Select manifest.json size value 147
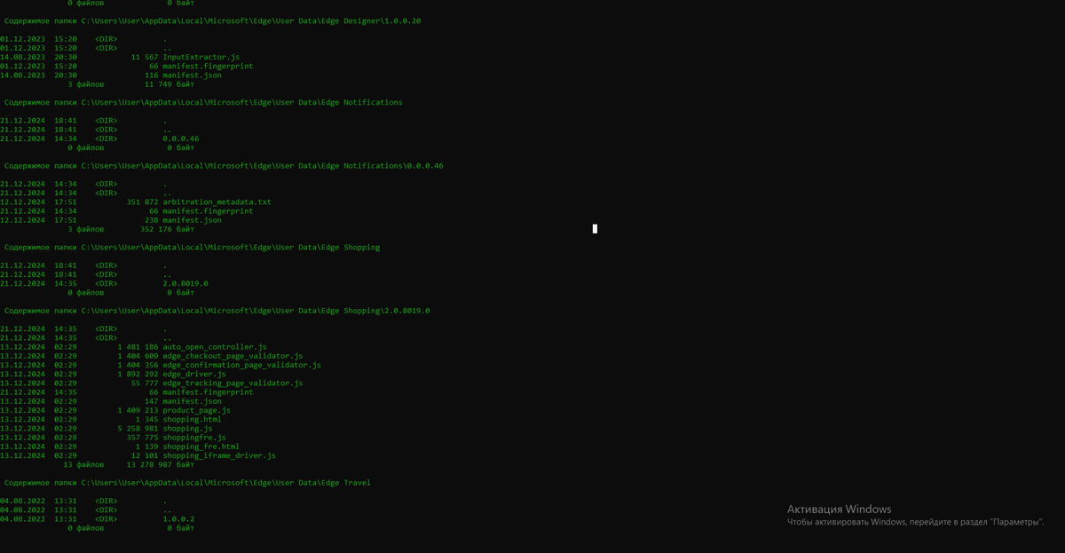The image size is (1065, 553). (152, 401)
